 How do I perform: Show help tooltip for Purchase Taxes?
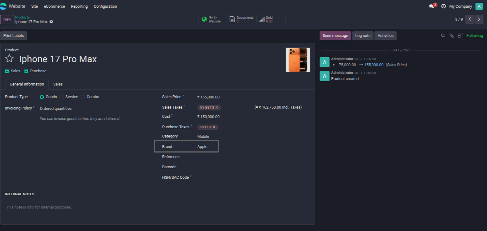click(191, 126)
